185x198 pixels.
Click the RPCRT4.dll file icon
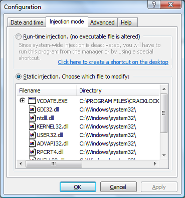(32, 152)
